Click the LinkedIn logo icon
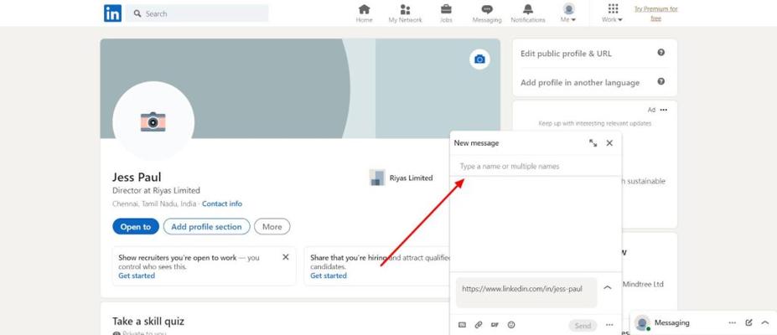 (112, 13)
